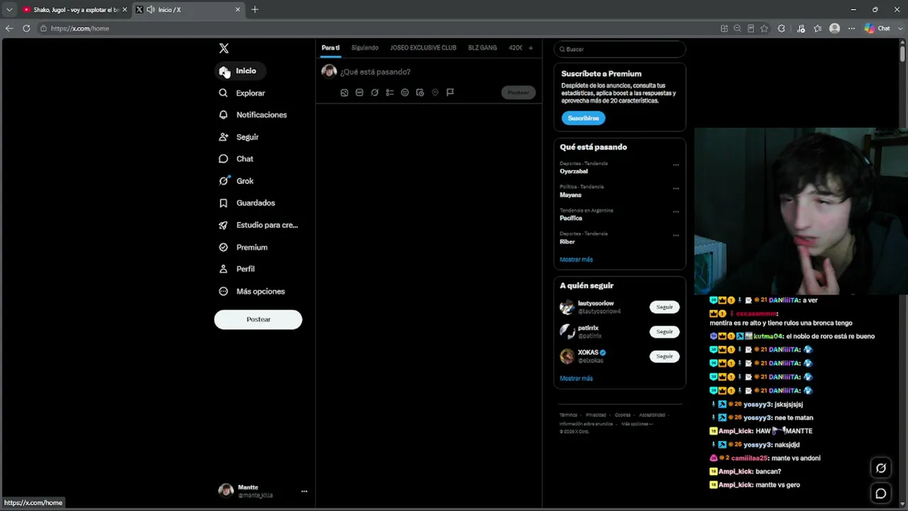Screen dimensions: 908x511
Task: Go back in the browser
Action: pos(9,28)
